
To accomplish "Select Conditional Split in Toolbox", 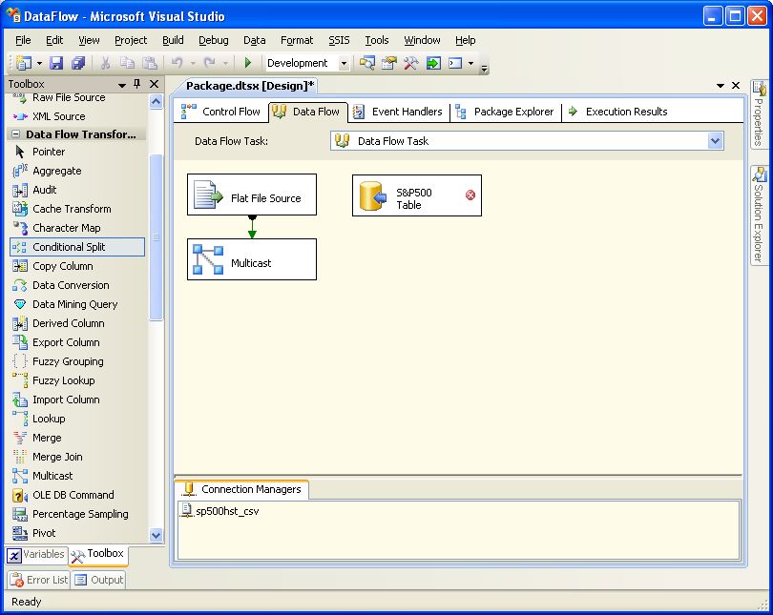I will tap(77, 247).
